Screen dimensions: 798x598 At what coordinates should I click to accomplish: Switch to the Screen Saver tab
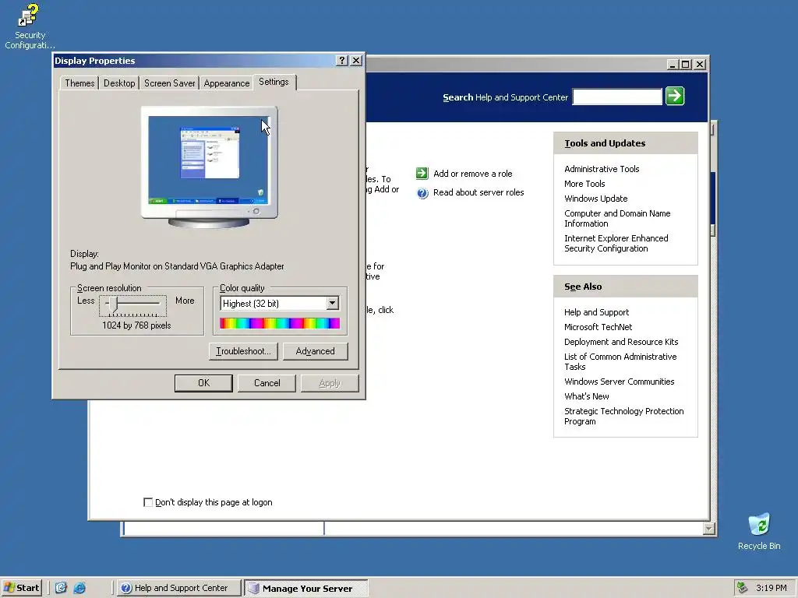tap(169, 83)
